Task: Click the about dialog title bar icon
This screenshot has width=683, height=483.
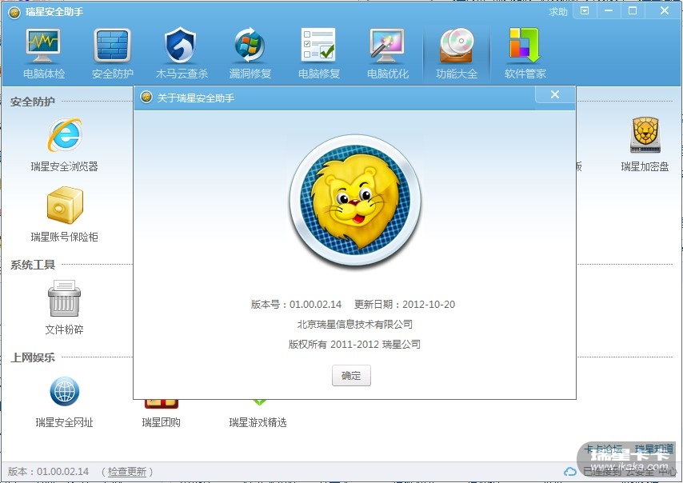Action: click(x=146, y=97)
